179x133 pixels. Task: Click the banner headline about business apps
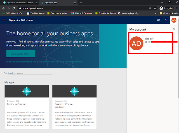pos(50,33)
